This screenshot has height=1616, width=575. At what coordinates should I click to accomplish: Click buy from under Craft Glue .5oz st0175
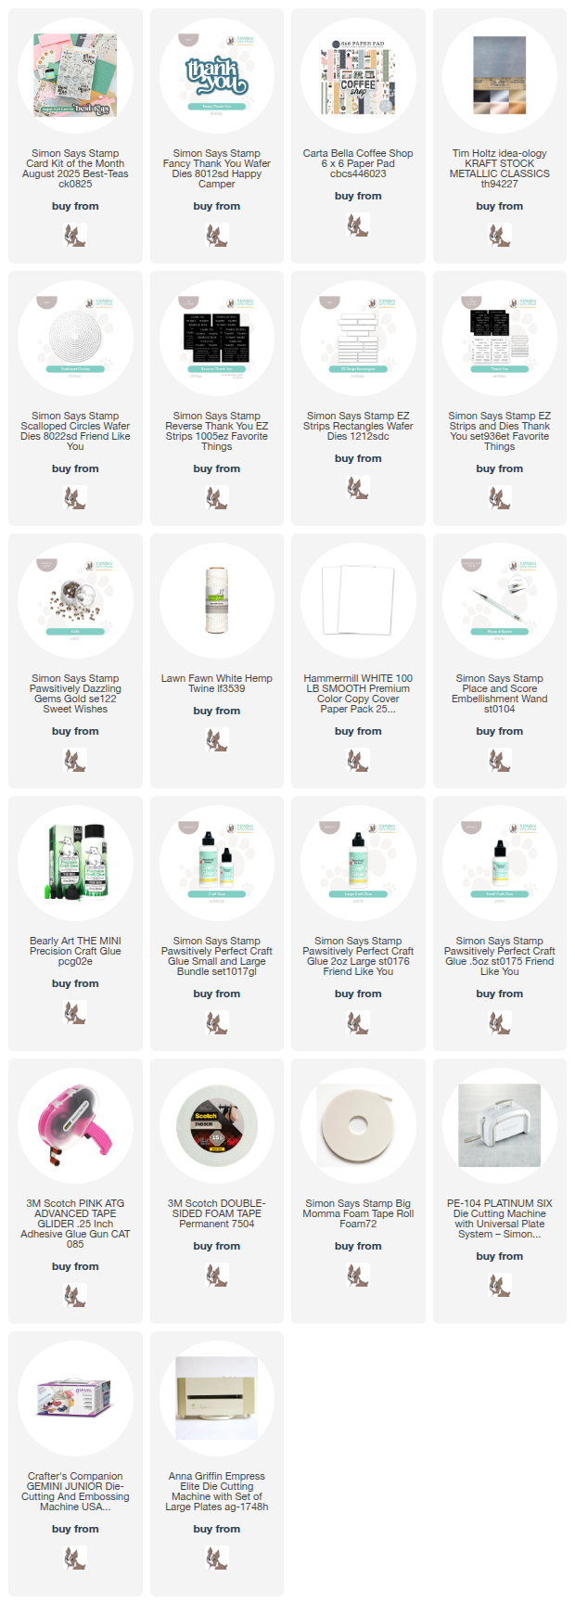(x=499, y=994)
